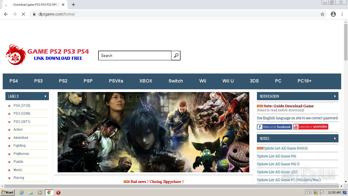Launch media player from taskbar
Image resolution: width=348 pixels, height=196 pixels.
coord(40,192)
